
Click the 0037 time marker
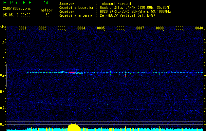(x=140, y=28)
